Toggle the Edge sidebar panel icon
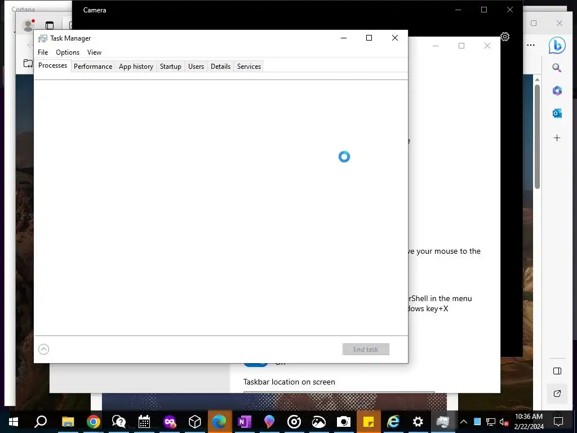Image resolution: width=577 pixels, height=433 pixels. point(557,371)
